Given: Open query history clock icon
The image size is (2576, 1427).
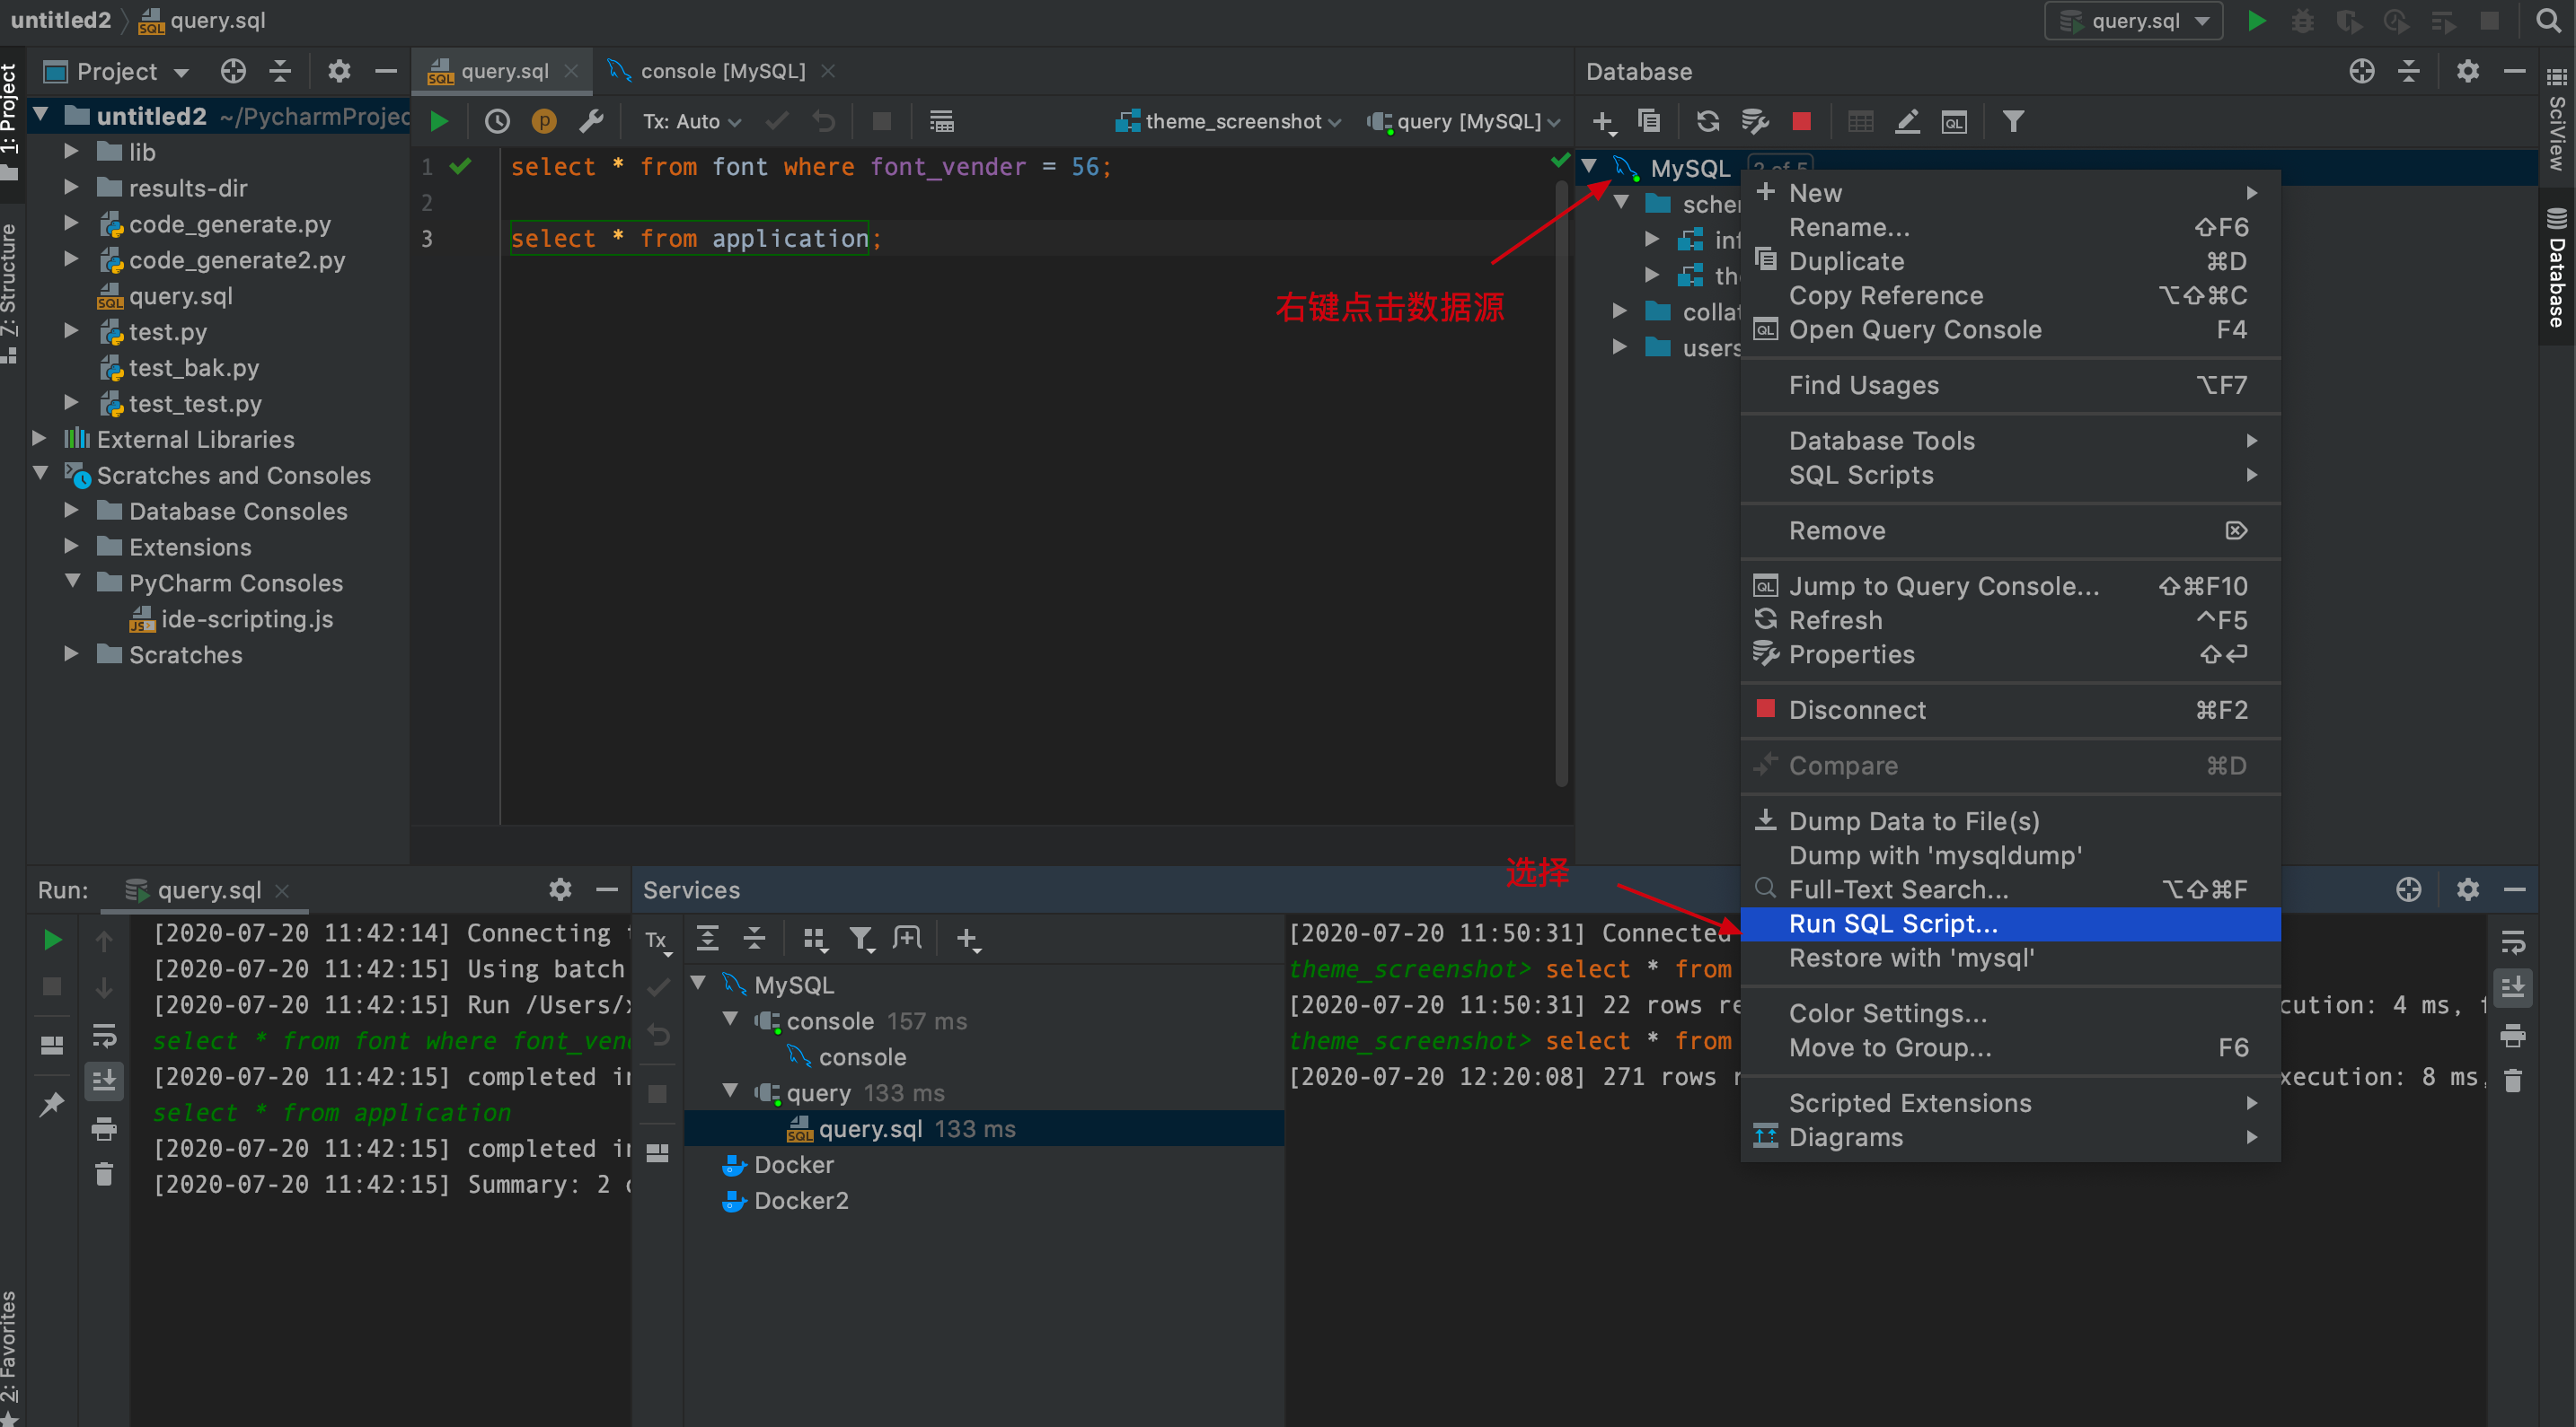Looking at the screenshot, I should point(497,122).
